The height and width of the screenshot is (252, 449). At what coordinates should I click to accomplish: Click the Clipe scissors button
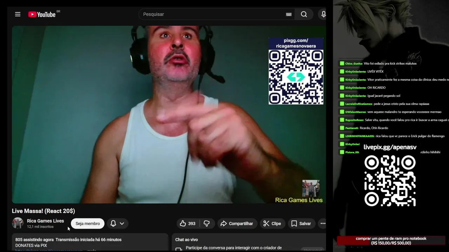(x=272, y=224)
